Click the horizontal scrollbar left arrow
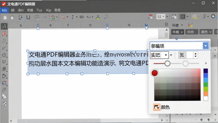The image size is (218, 123). point(11,121)
